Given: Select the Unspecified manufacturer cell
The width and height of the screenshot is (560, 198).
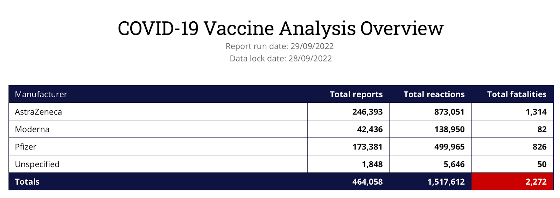Looking at the screenshot, I should click(158, 164).
